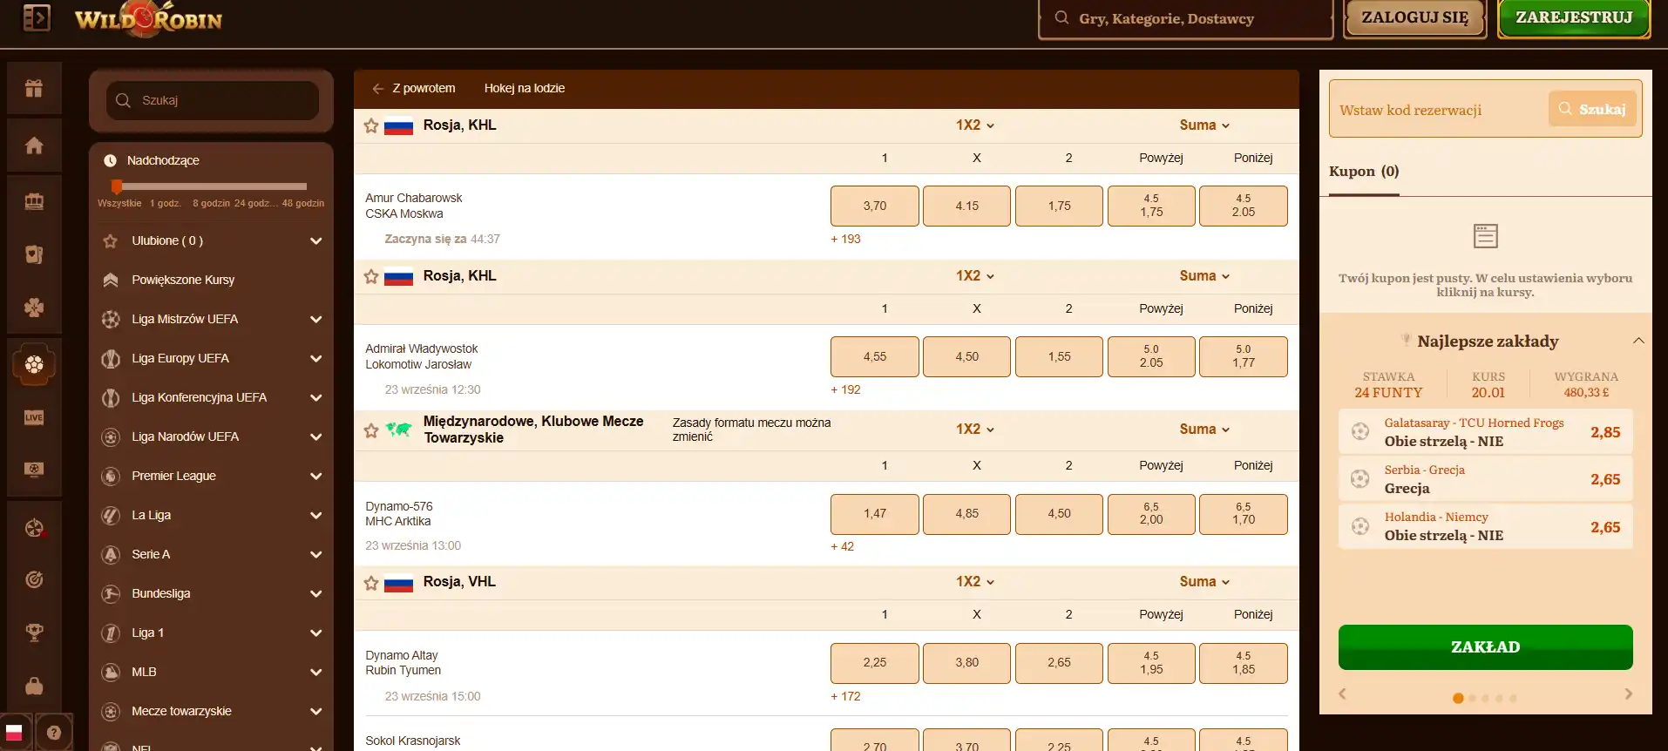Focus the Wstaw kod rezerwacji field
This screenshot has width=1668, height=751.
pos(1438,110)
